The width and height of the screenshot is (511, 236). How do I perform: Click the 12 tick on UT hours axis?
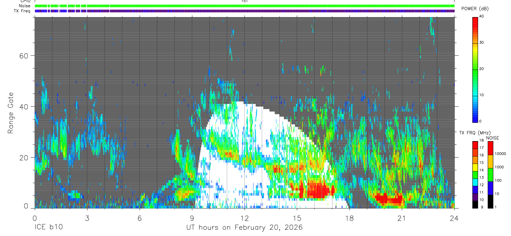tap(245, 218)
